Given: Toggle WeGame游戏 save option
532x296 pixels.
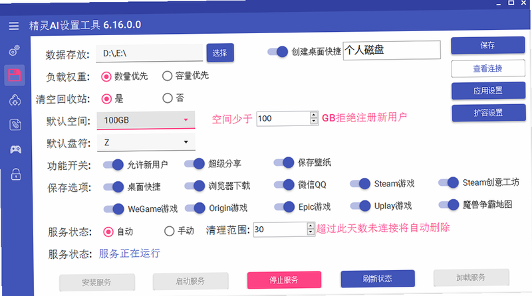Looking at the screenshot, I should coord(114,209).
